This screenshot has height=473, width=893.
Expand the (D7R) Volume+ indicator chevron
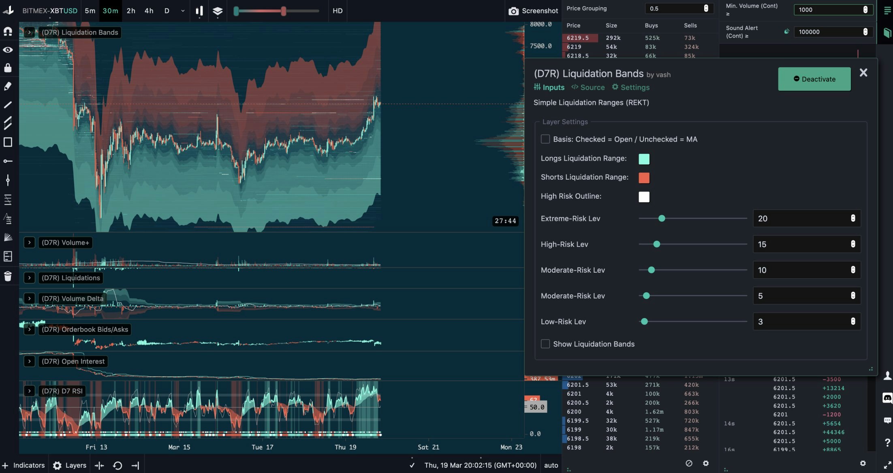point(29,242)
